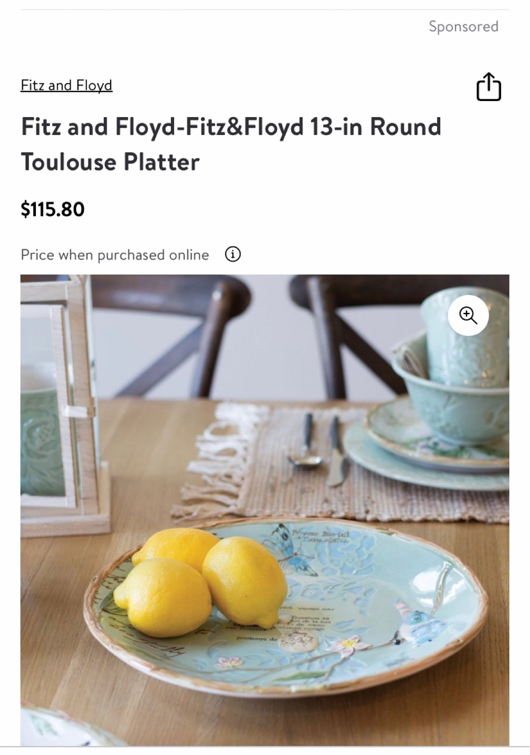
Task: Tap the share icon beside the brand name
Action: tap(488, 87)
